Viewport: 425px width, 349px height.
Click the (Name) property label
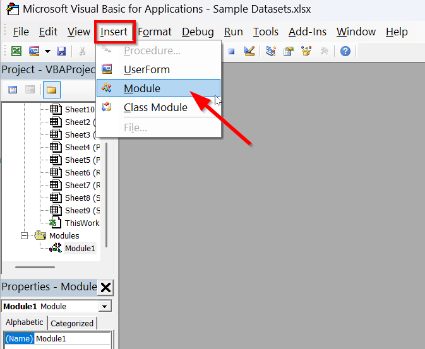click(19, 338)
